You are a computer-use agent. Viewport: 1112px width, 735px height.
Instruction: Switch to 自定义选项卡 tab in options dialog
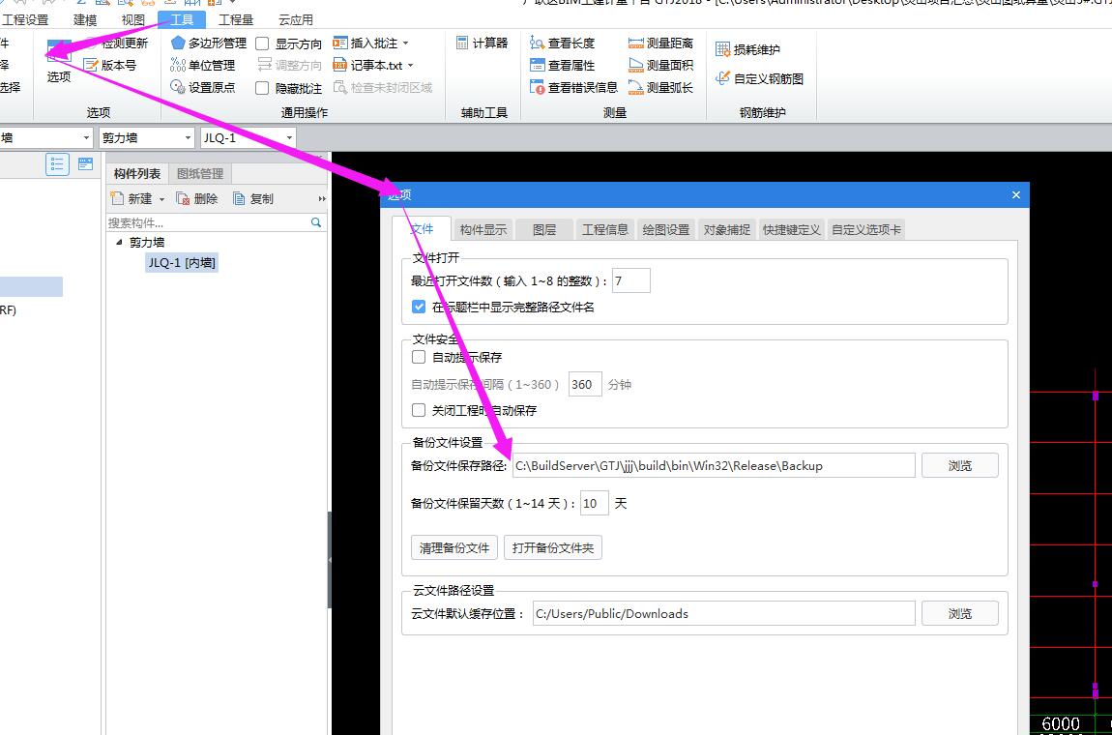(866, 229)
